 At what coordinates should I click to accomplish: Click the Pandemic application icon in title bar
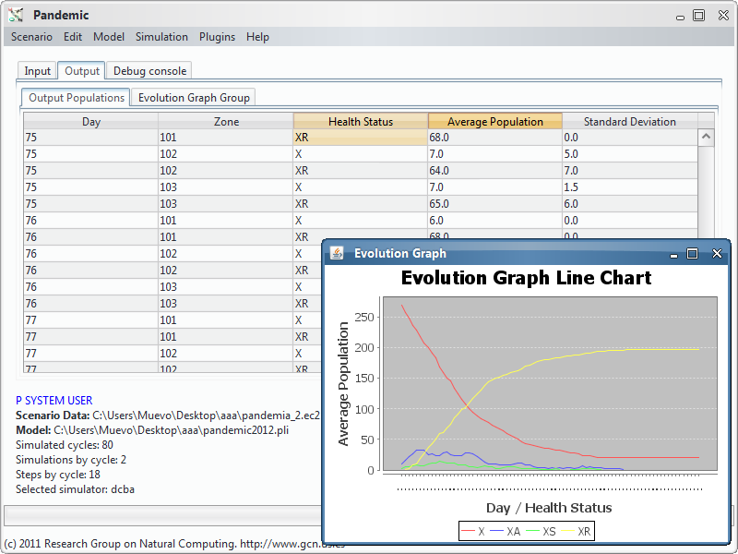click(16, 15)
